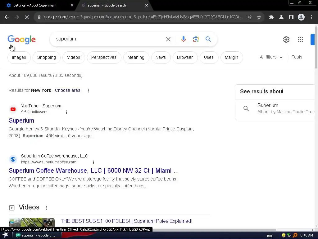Filter results by Perspectives
This screenshot has height=239, width=318.
point(104,57)
